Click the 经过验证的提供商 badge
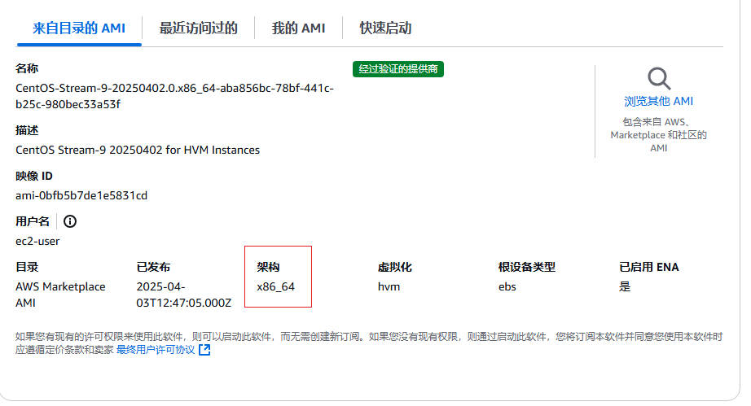Viewport: 751px width, 406px height. click(x=398, y=69)
